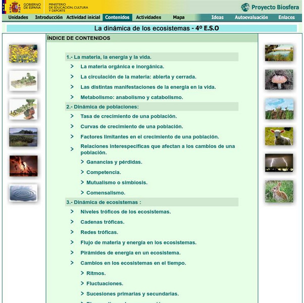Image resolution: width=304 pixels, height=303 pixels.
Task: Click the Proyecto Biosfera globe logo
Action: point(245,8)
